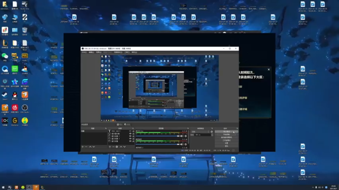Open the Studio One 2 desktop shortcut
Screen dimensions: 339x190
click(25, 6)
